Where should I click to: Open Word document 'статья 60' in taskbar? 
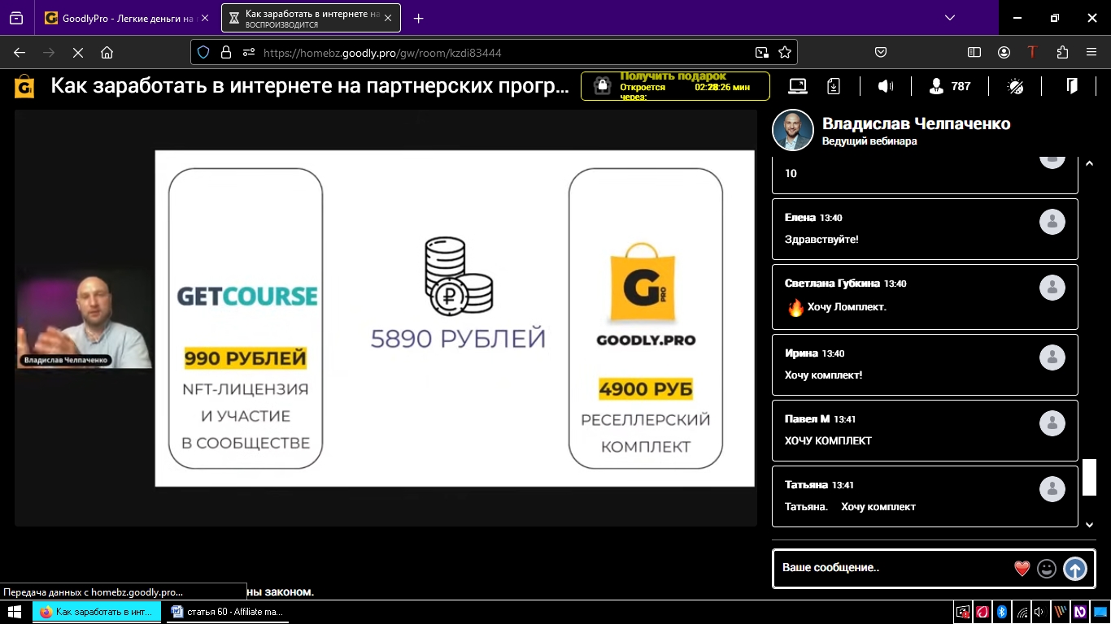click(227, 612)
